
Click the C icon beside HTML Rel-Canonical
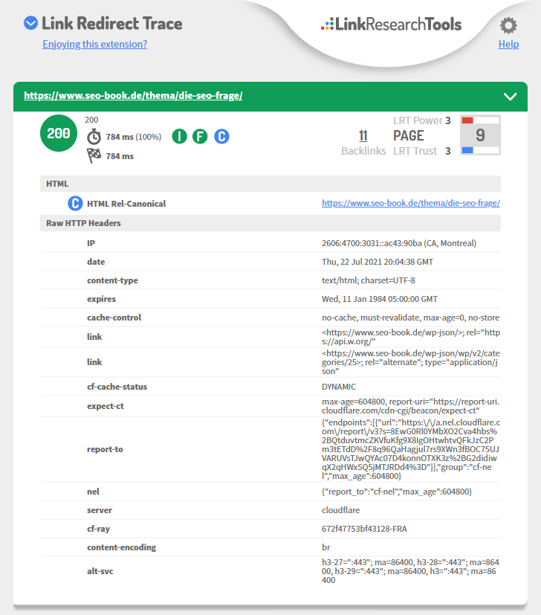coord(75,203)
